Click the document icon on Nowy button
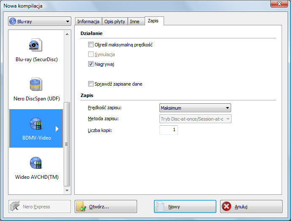Viewport: 291px width, 221px height. [160, 206]
